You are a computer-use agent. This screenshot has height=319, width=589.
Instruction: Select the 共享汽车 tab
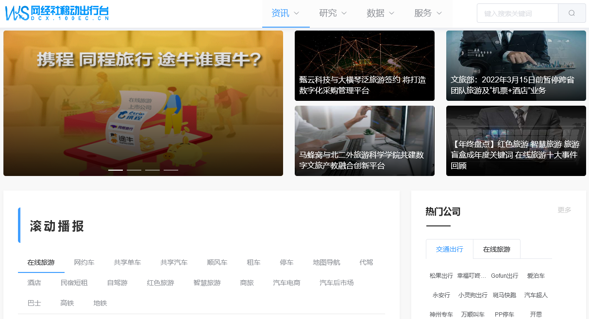pos(174,262)
